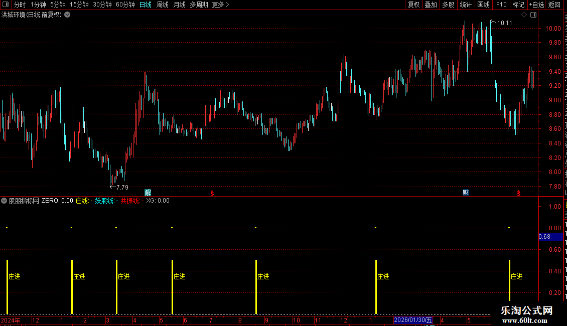
Task: Click the 画线 drawing tools button
Action: point(484,5)
